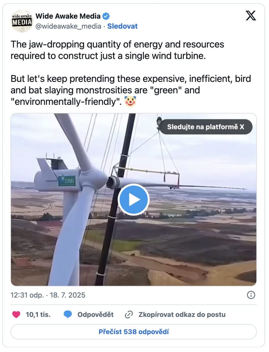Click the chain link copy icon

[x=129, y=314]
